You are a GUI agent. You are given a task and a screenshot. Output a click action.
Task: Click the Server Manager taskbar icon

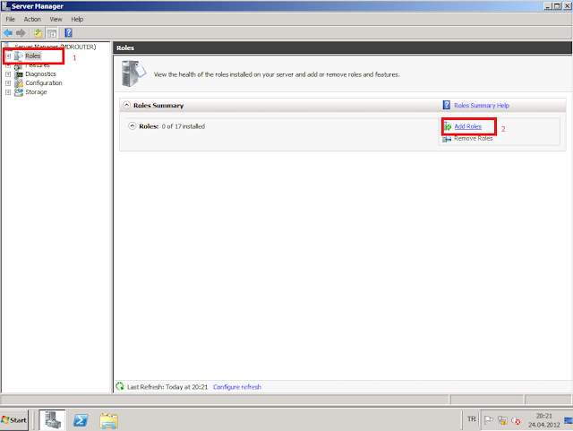tap(51, 419)
